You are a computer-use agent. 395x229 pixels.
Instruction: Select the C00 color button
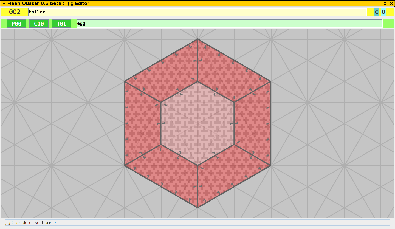pos(39,24)
